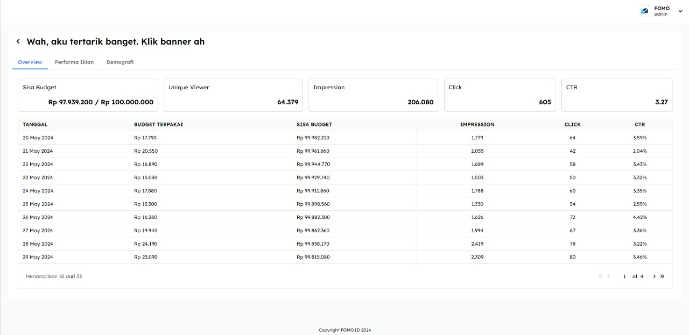689x335 pixels.
Task: Click the CTR column header
Action: (x=639, y=125)
